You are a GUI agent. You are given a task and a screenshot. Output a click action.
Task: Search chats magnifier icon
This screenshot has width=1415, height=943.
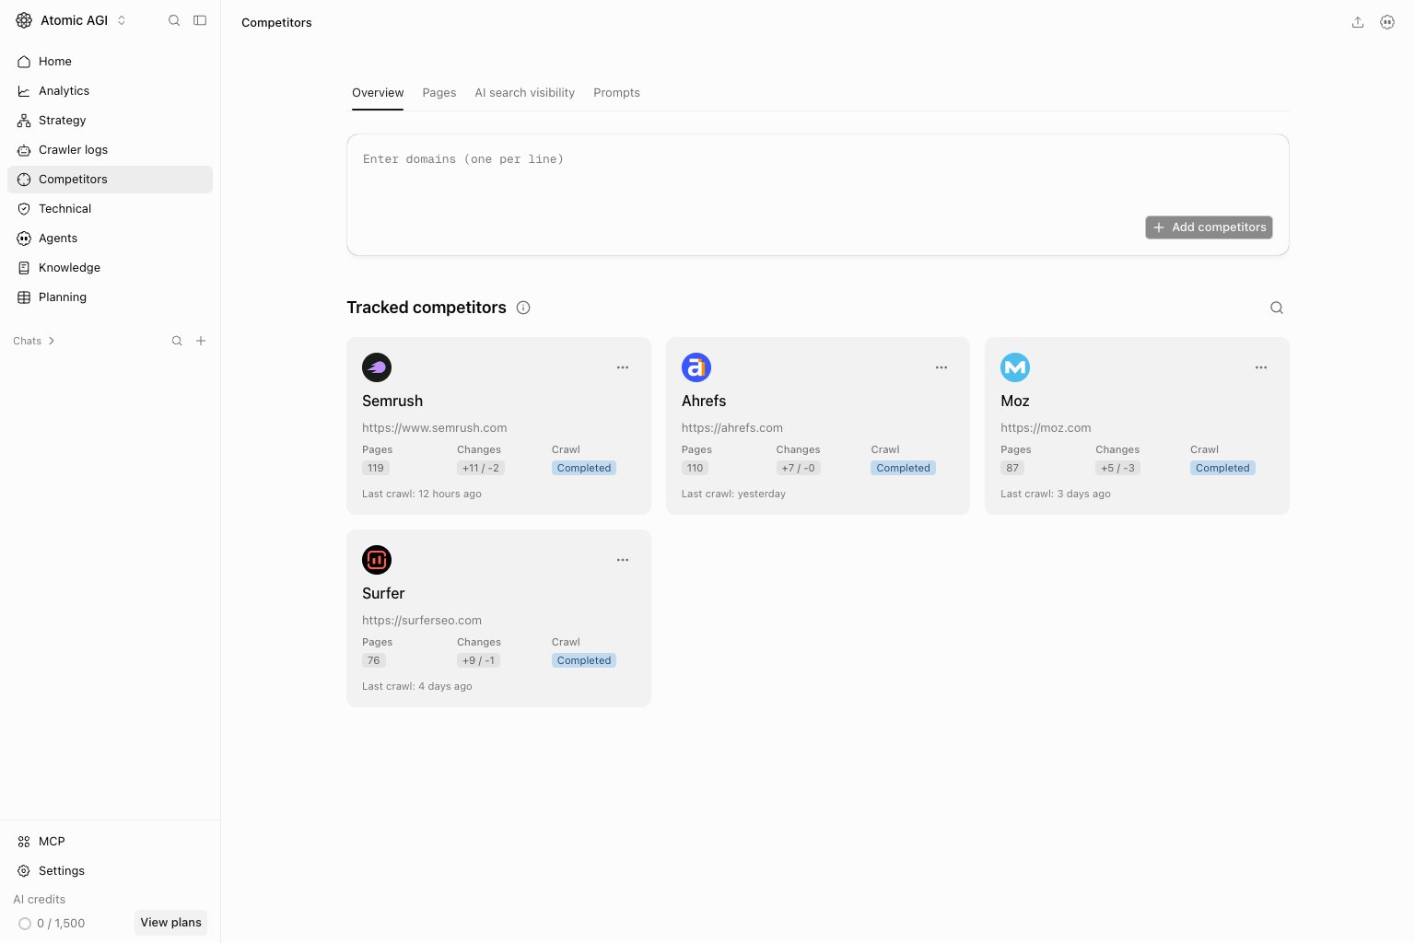177,341
